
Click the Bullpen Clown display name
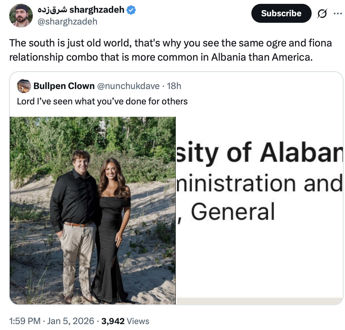(64, 86)
